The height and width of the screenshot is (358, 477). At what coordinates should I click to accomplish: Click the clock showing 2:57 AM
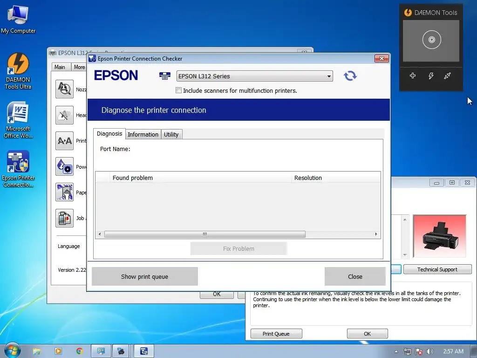[x=453, y=351]
